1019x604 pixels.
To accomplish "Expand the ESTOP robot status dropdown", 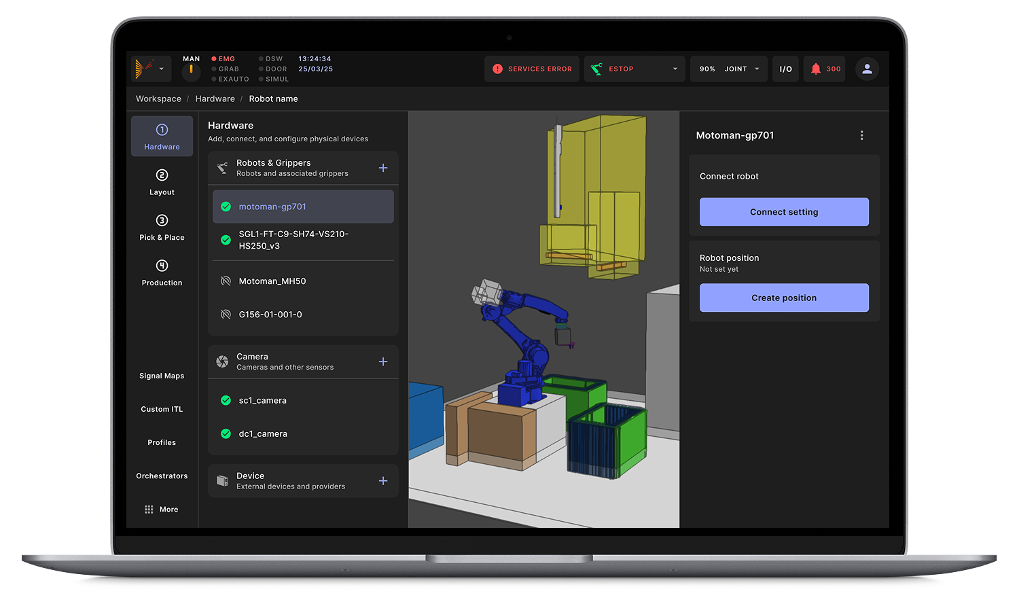I will coord(675,69).
